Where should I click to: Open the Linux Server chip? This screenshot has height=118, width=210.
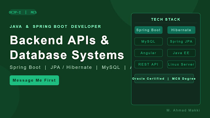[181, 64]
